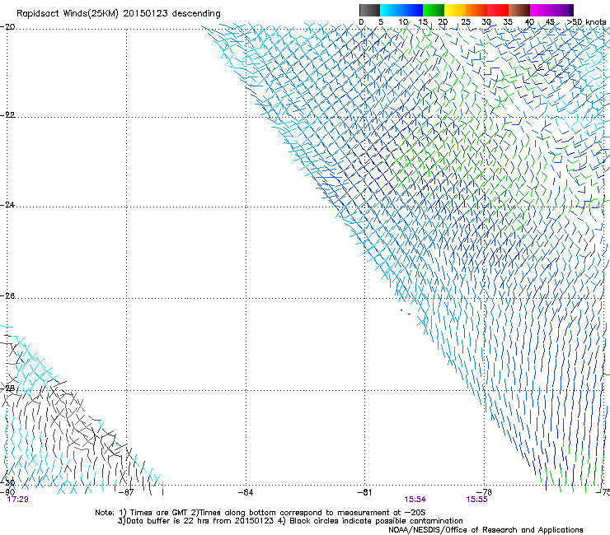Viewport: 610px width, 535px height.
Task: Click the NOAA/NESDIS credit line
Action: click(x=486, y=529)
